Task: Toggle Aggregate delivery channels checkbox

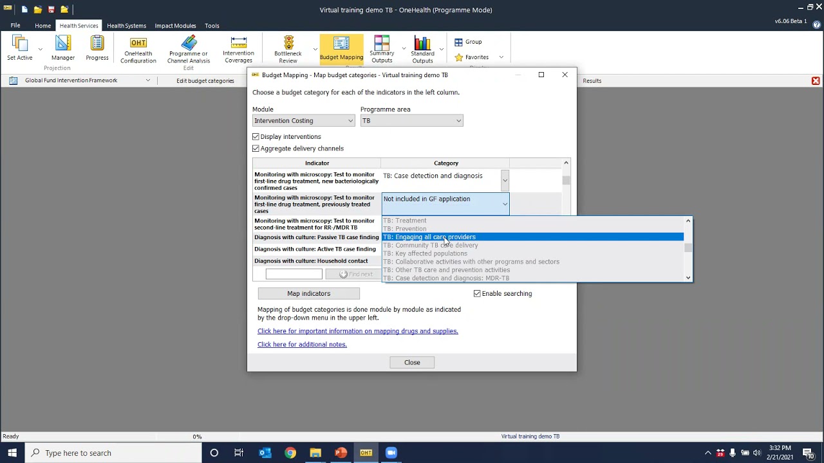Action: pos(256,149)
